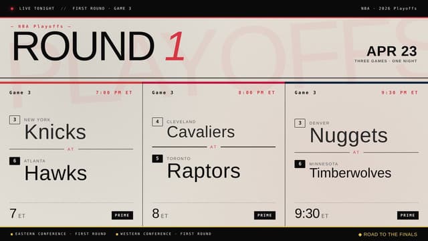Click the yellow dot before Western Conference
This screenshot has height=241, width=428.
[117, 234]
